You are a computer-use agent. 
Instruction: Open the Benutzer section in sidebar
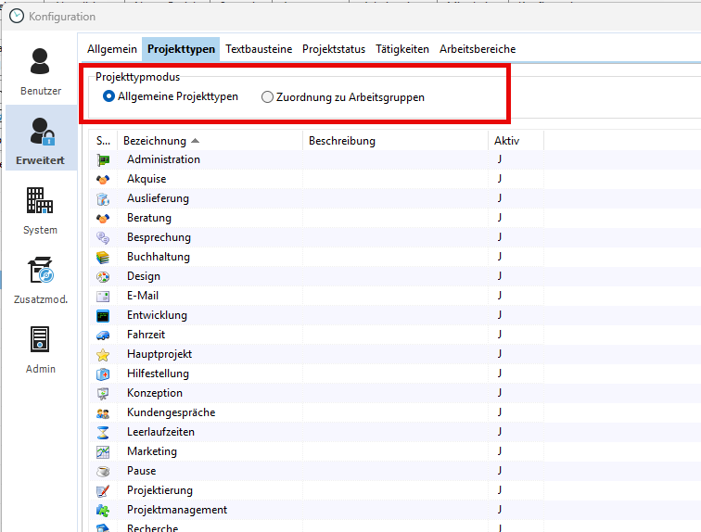click(41, 71)
